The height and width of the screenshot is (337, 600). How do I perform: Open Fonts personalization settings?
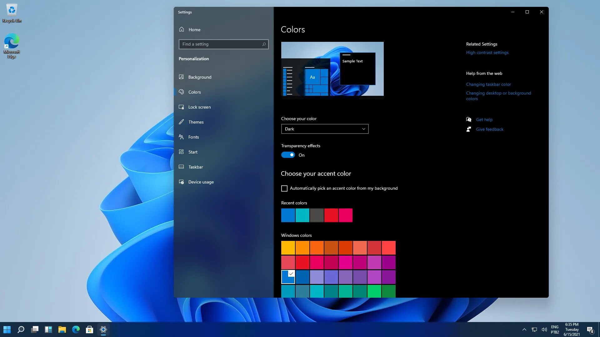coord(193,137)
